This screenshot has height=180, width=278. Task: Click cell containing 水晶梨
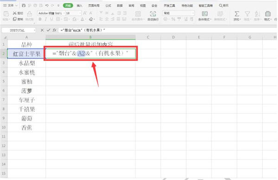(x=26, y=63)
